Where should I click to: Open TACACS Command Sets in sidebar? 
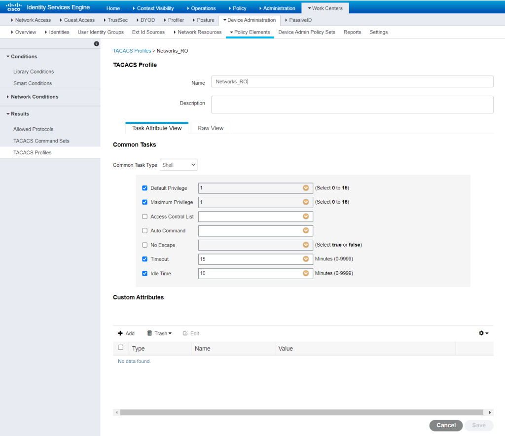[41, 141]
